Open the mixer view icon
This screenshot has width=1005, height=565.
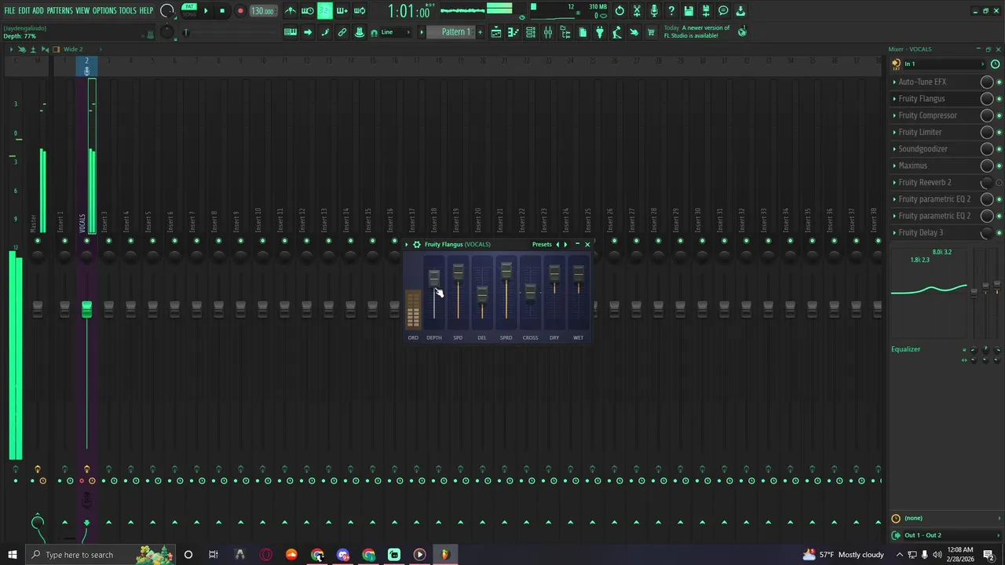[x=548, y=32]
